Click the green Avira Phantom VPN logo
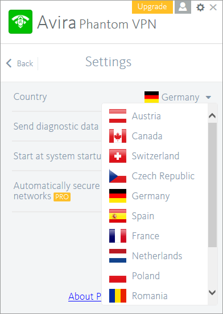The image size is (223, 314). (x=20, y=22)
